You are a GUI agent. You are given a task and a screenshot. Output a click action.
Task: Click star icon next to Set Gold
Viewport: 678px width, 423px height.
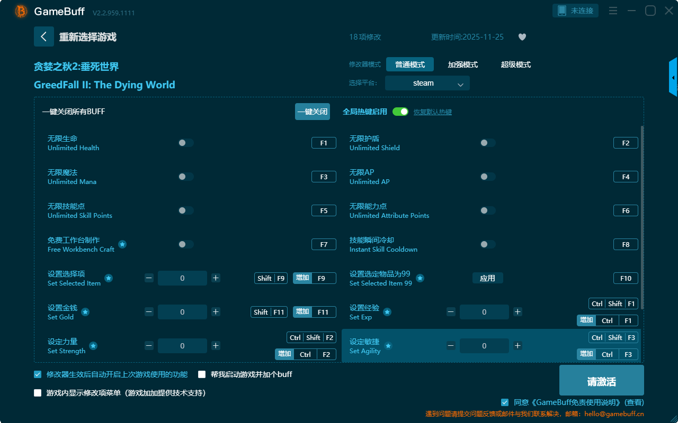click(85, 312)
